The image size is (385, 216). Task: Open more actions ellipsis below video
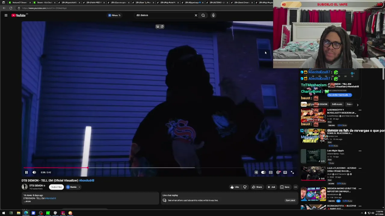tap(295, 187)
